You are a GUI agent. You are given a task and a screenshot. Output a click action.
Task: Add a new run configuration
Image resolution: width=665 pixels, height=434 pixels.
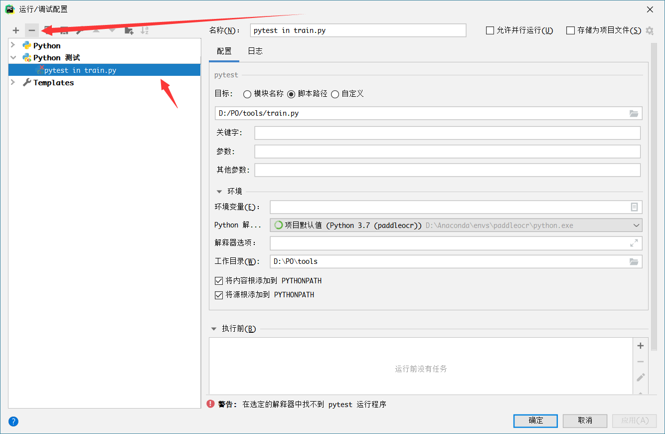[16, 30]
